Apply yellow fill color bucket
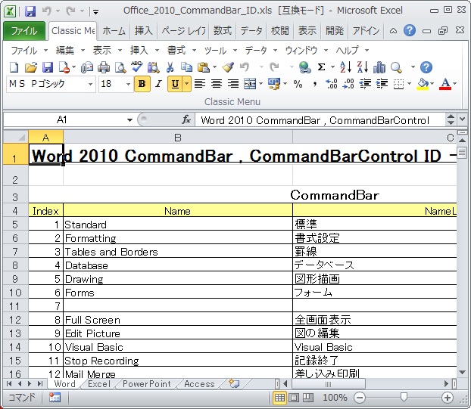Screen dimensions: 471x409 coord(423,84)
